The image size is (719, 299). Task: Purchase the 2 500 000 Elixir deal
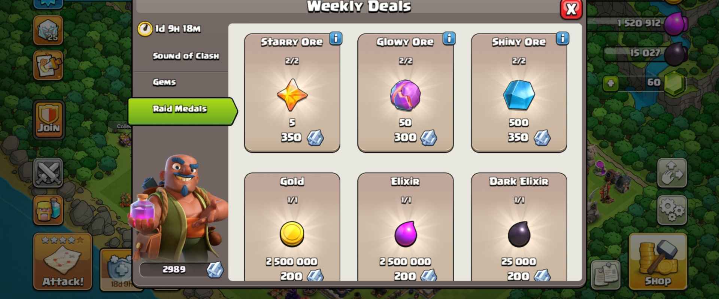coord(406,227)
